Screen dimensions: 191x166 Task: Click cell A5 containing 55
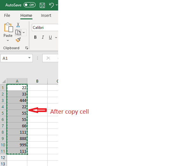tap(17, 113)
